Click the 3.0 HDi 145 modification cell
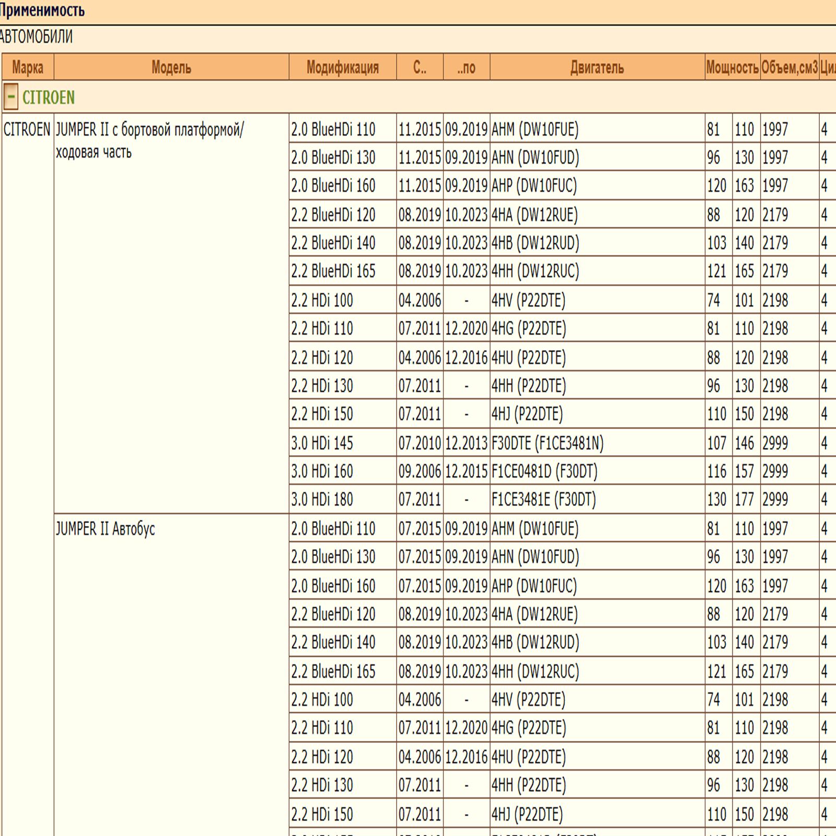 (322, 443)
